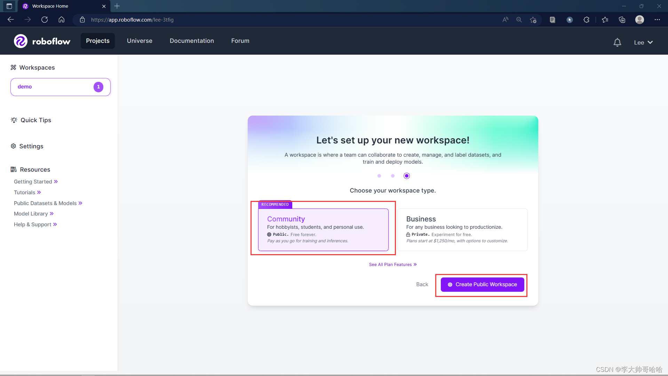The width and height of the screenshot is (668, 376).
Task: Open the browser favorites star list
Action: pos(605,20)
